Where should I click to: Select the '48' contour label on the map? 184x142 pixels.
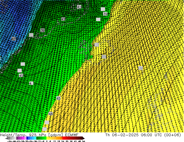[x=51, y=114]
